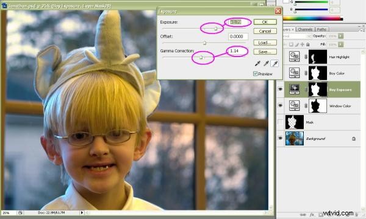366x219 pixels.
Task: Click Boy Exposure adjustment layer icon
Action: coord(295,89)
